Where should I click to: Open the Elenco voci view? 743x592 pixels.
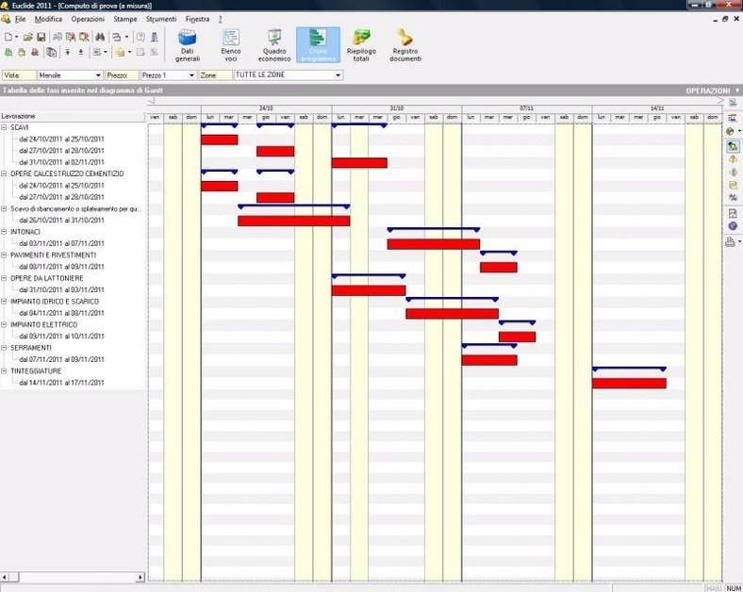click(230, 43)
